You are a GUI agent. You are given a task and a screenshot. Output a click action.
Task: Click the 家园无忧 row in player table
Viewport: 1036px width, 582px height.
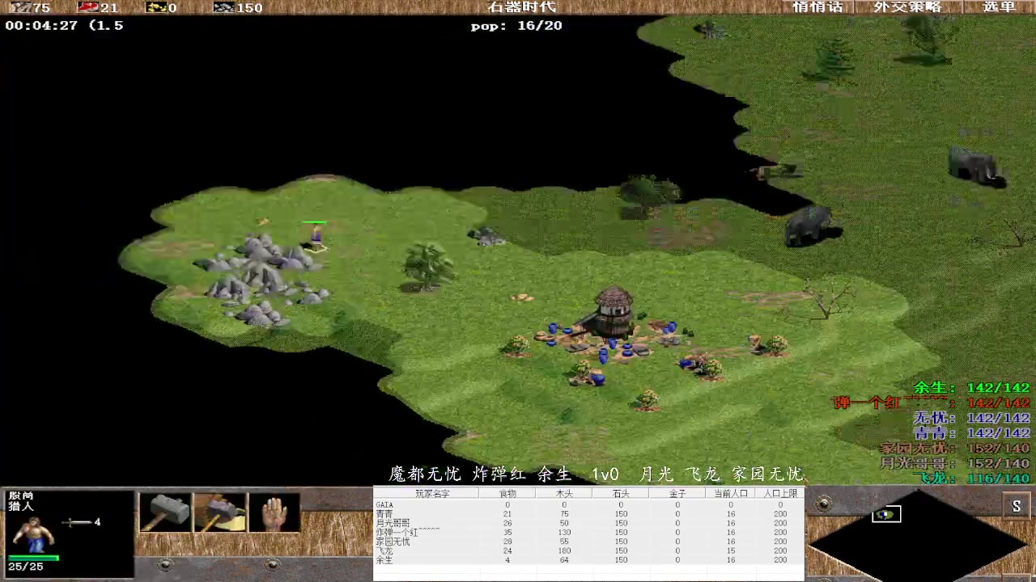pyautogui.click(x=588, y=542)
